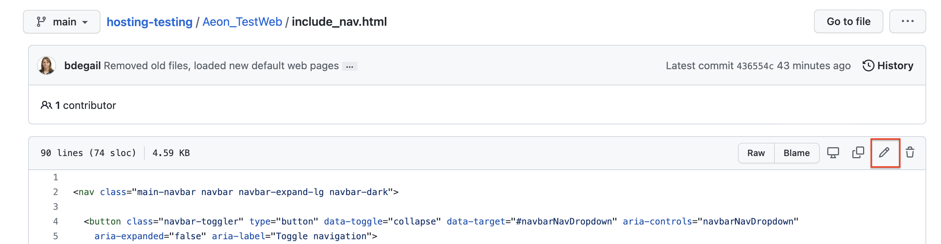
Task: Click the contributors people icon
Action: (x=46, y=105)
